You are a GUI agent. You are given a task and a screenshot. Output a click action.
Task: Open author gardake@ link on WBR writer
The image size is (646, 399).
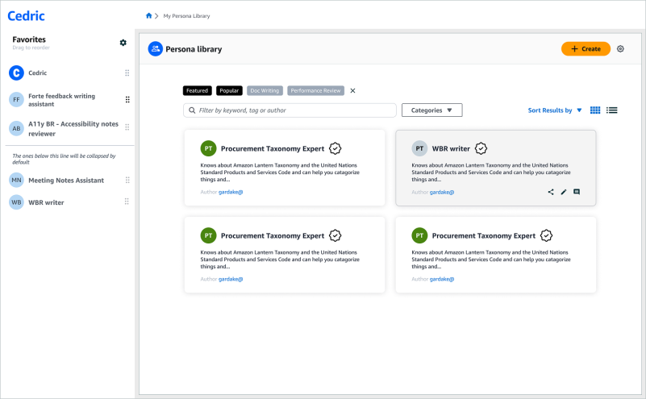441,192
